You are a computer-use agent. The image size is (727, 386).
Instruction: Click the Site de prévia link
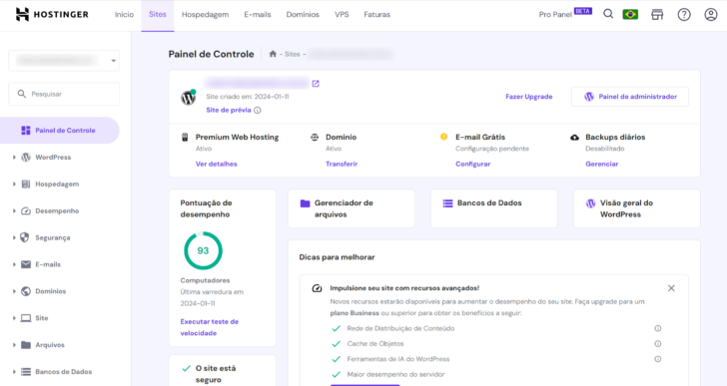[x=229, y=110]
